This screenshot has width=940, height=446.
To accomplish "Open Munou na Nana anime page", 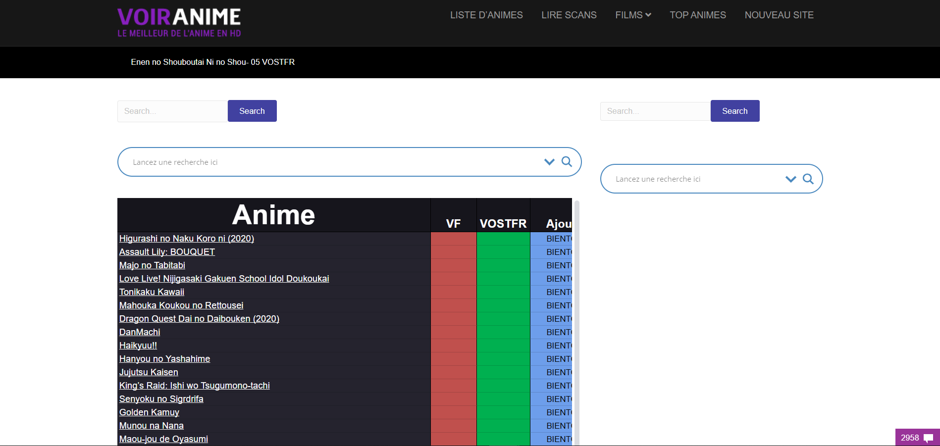I will click(152, 426).
